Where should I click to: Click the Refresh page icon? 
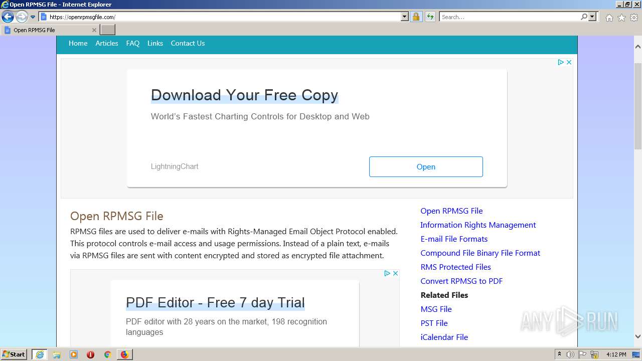point(430,17)
